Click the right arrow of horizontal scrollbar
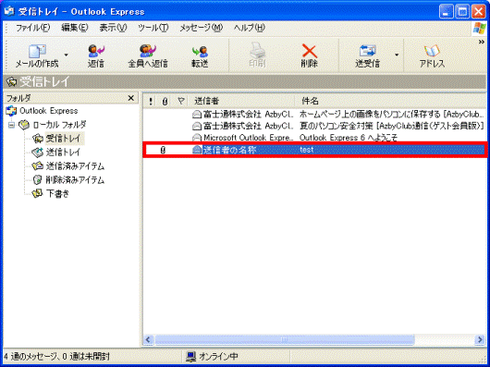Image resolution: width=490 pixels, height=367 pixels. (480, 339)
